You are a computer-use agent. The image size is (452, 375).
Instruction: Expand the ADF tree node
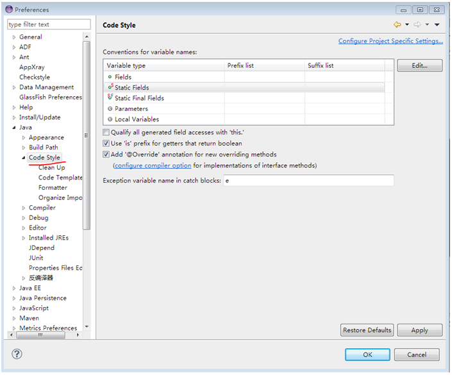[x=14, y=47]
